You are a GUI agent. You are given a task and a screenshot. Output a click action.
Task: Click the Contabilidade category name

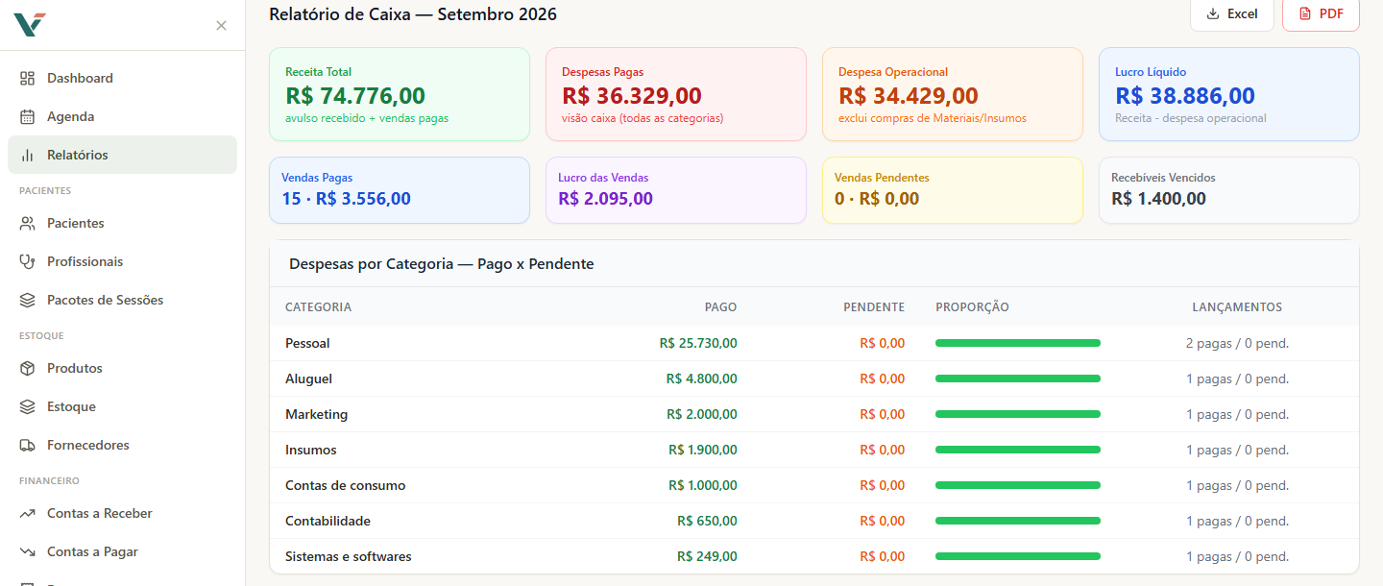[x=328, y=521]
